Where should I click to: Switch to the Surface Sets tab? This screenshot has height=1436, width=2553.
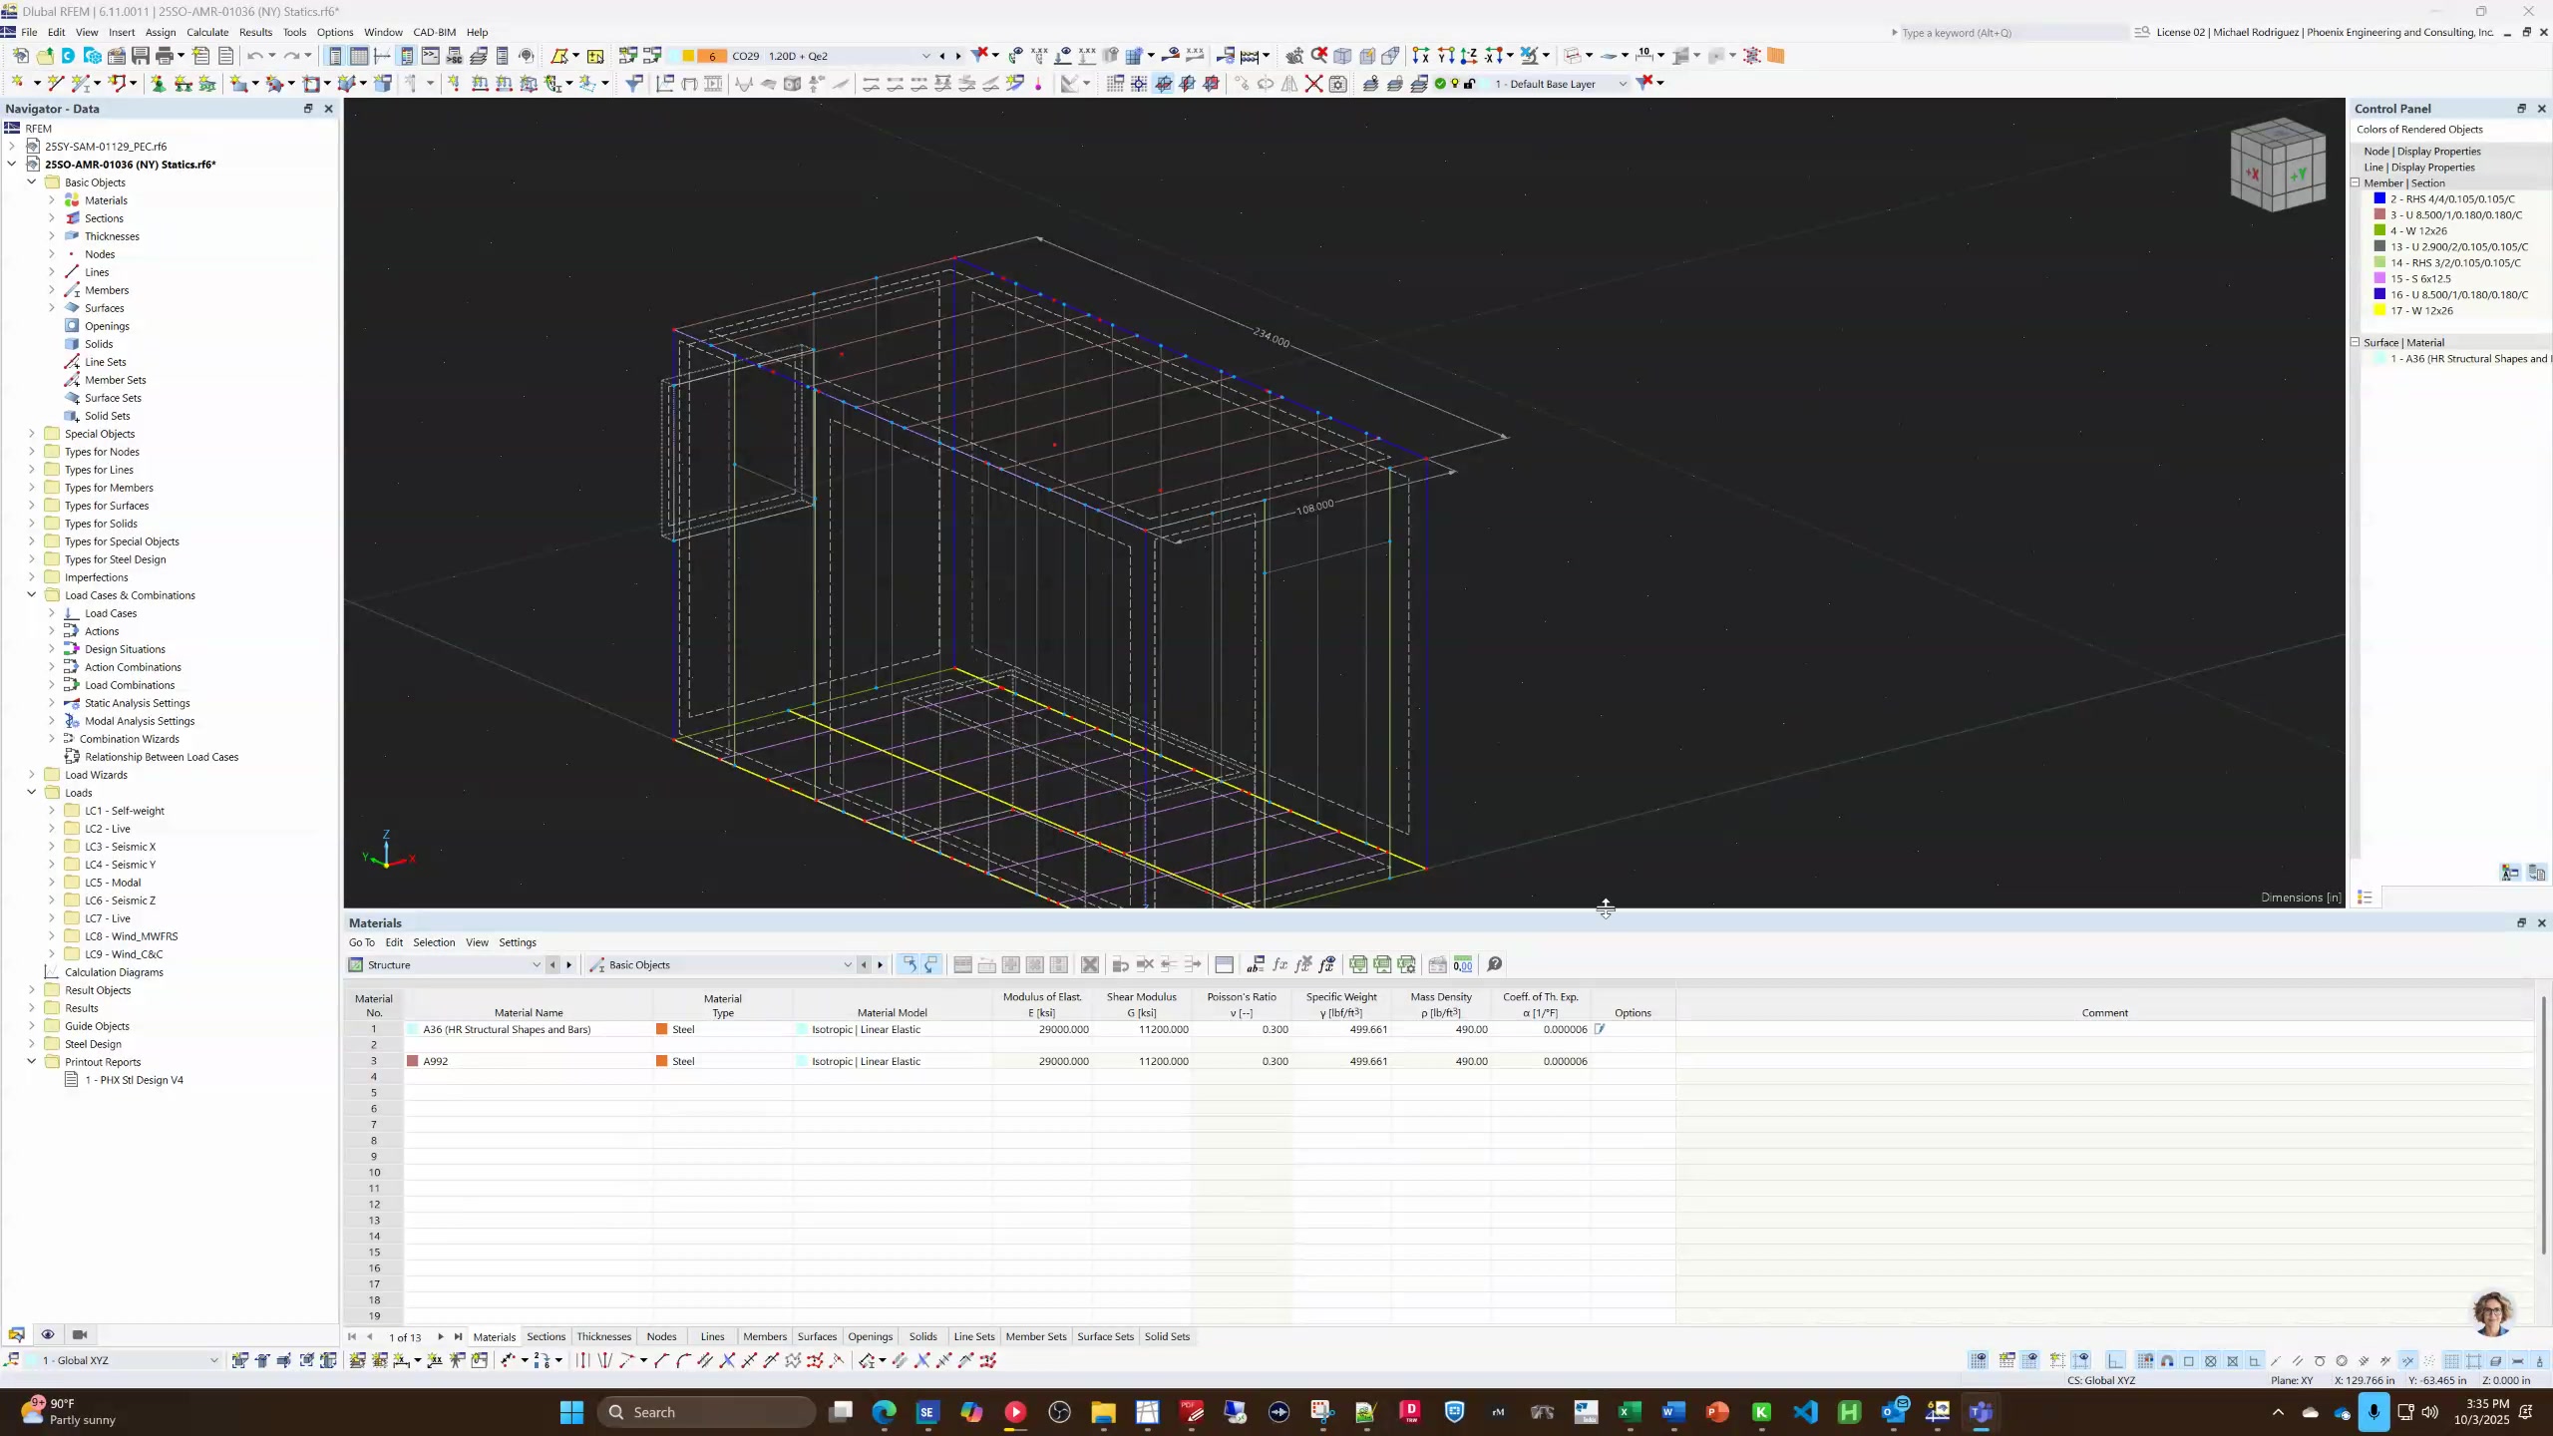[x=1105, y=1336]
